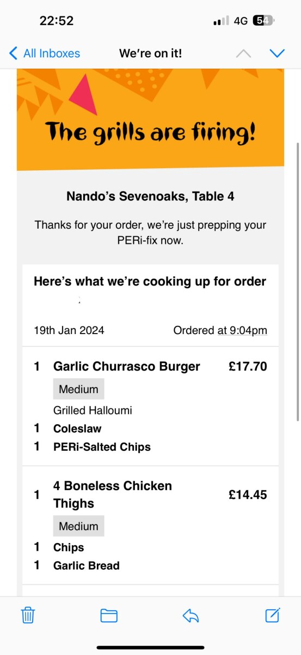The width and height of the screenshot is (301, 655).
Task: Tap the cellular signal bars icon
Action: 222,21
